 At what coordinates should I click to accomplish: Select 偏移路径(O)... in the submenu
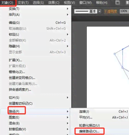pos(89,131)
